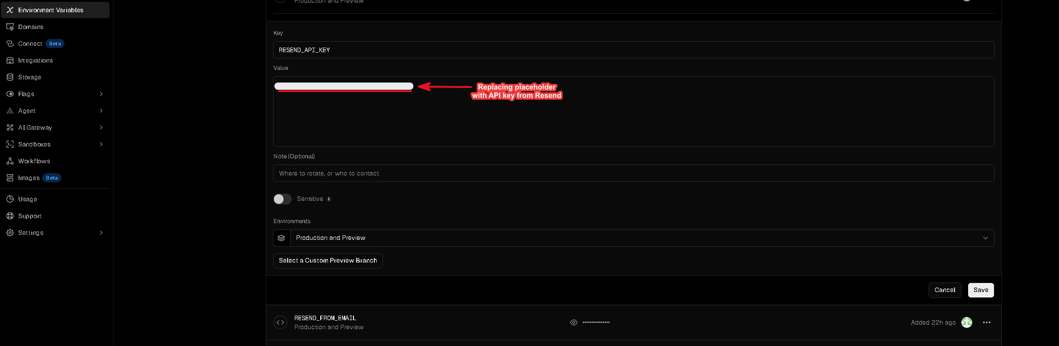1059x346 pixels.
Task: Click the Usage icon in sidebar
Action: (10, 199)
